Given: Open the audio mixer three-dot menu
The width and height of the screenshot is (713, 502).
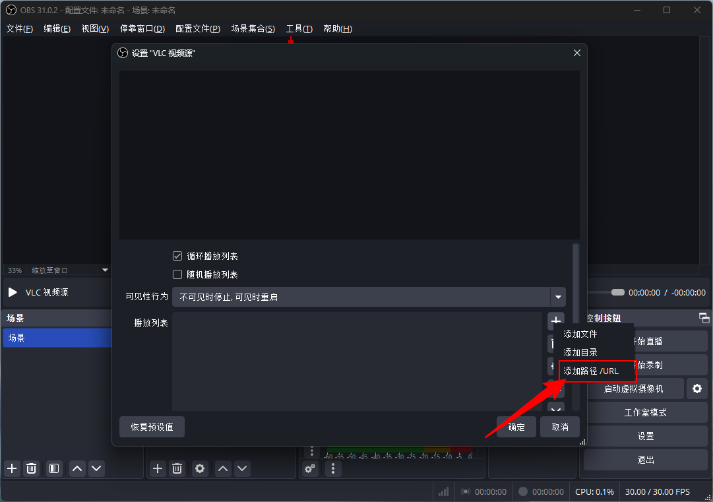Looking at the screenshot, I should [333, 468].
